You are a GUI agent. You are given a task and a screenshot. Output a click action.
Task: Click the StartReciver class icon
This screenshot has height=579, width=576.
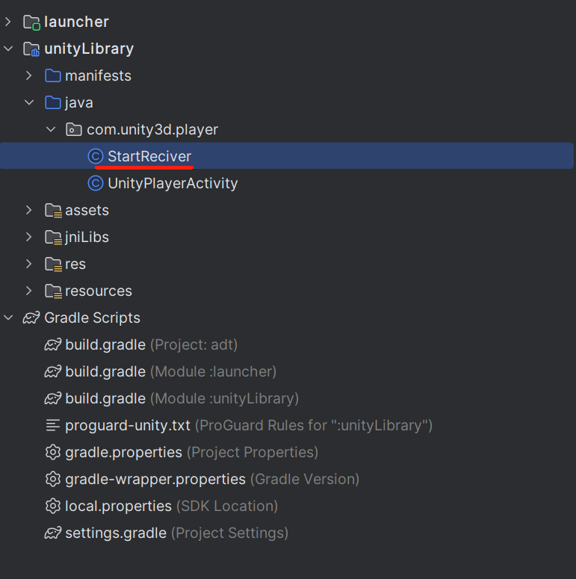click(96, 156)
